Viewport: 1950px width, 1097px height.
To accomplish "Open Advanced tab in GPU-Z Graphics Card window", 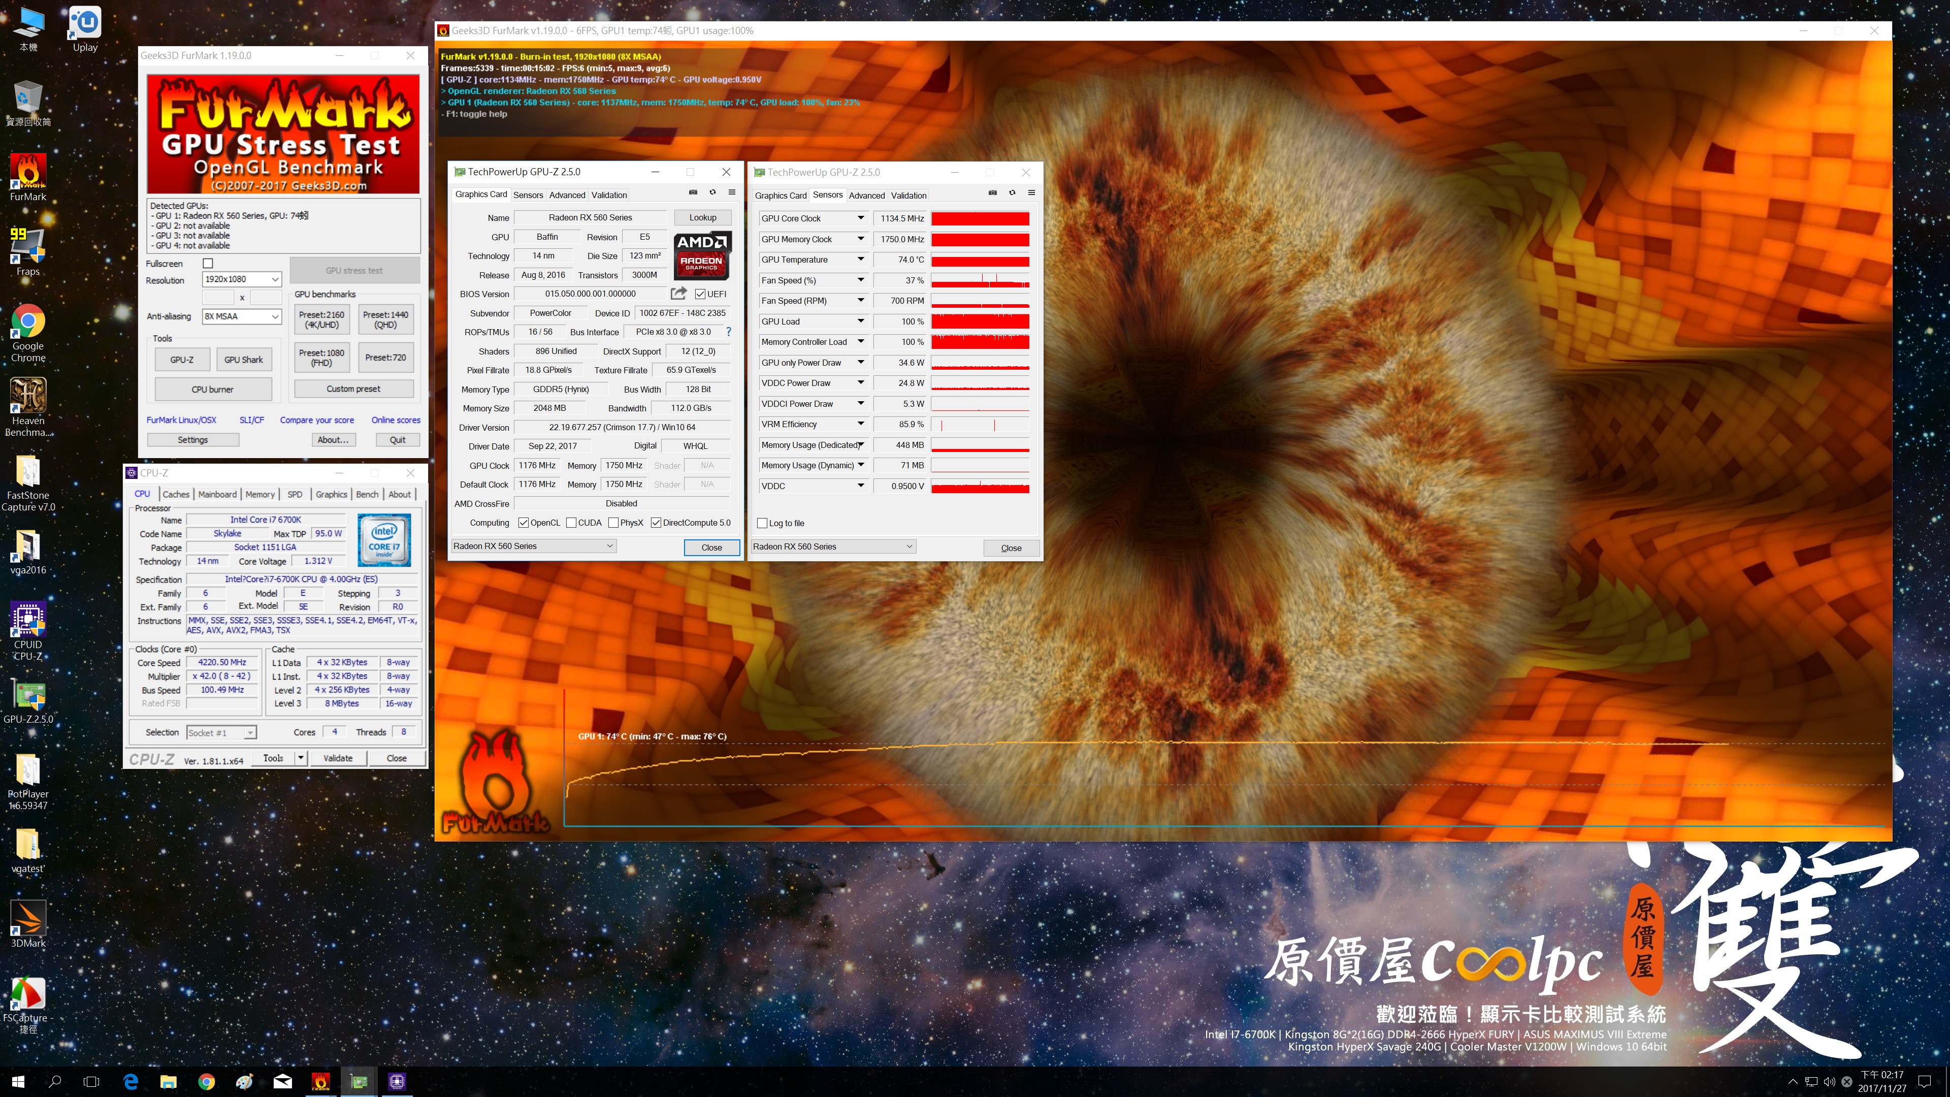I will click(567, 196).
